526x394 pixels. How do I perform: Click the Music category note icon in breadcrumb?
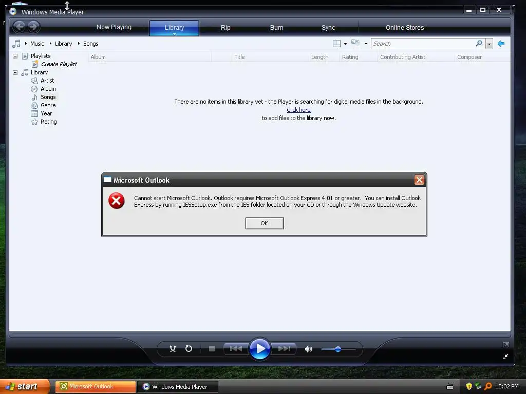(16, 44)
